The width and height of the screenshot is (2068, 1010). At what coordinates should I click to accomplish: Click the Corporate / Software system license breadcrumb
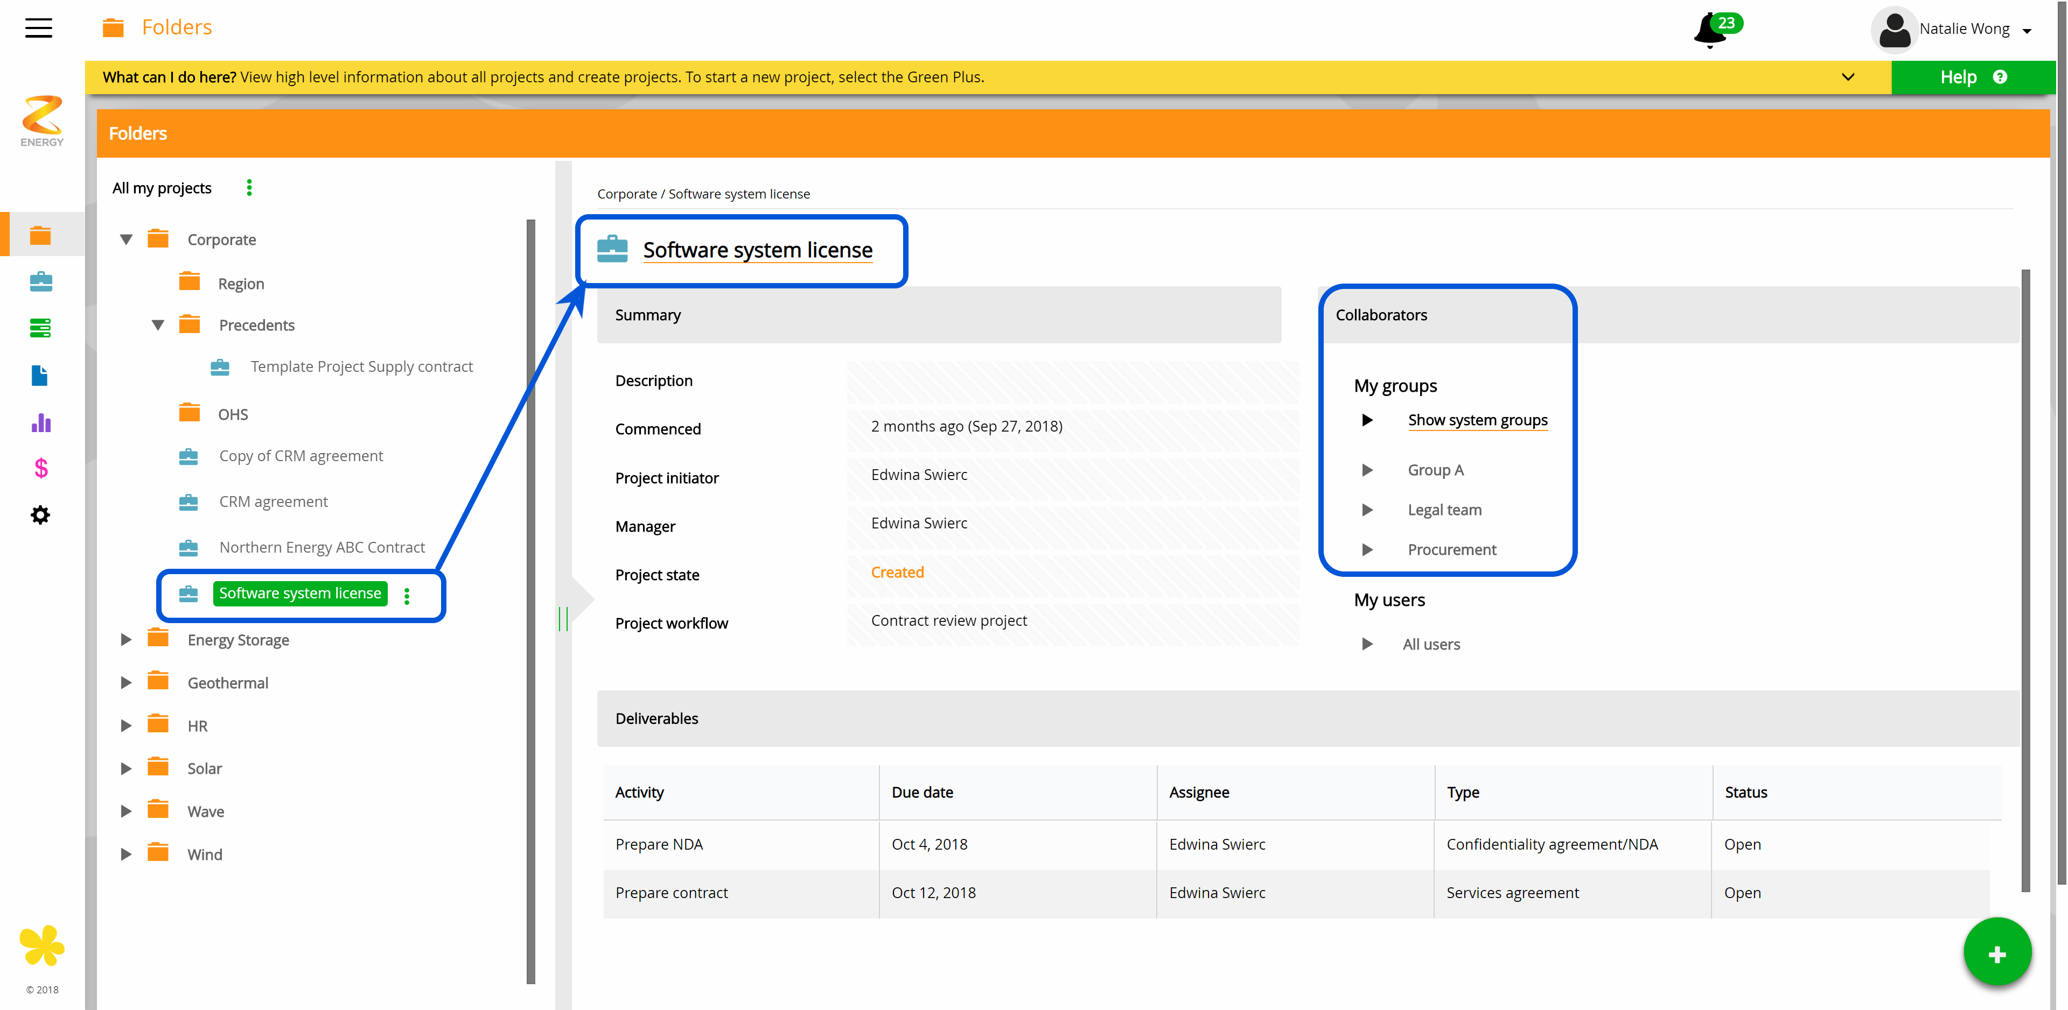point(703,194)
